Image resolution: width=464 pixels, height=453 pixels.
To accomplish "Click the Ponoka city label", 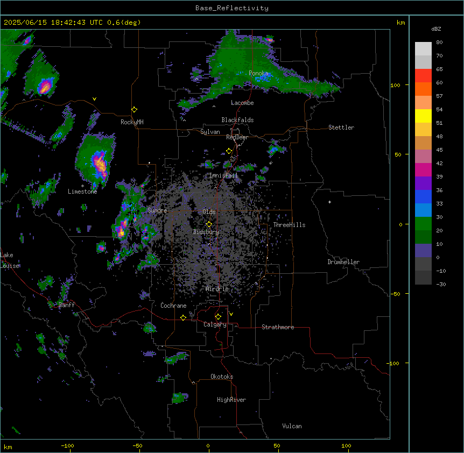I will tap(258, 73).
